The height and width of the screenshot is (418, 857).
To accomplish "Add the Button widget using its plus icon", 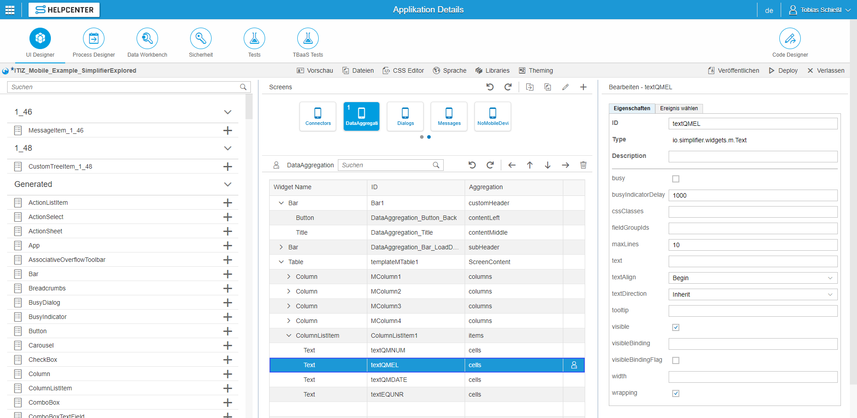I will click(x=228, y=331).
